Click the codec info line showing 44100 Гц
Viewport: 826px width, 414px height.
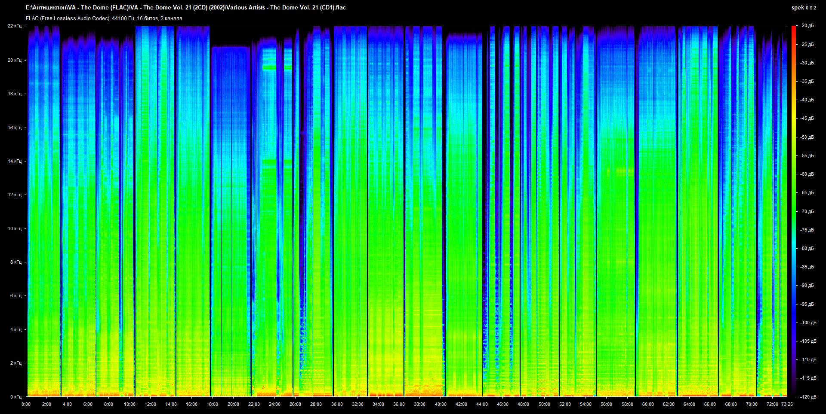(104, 18)
